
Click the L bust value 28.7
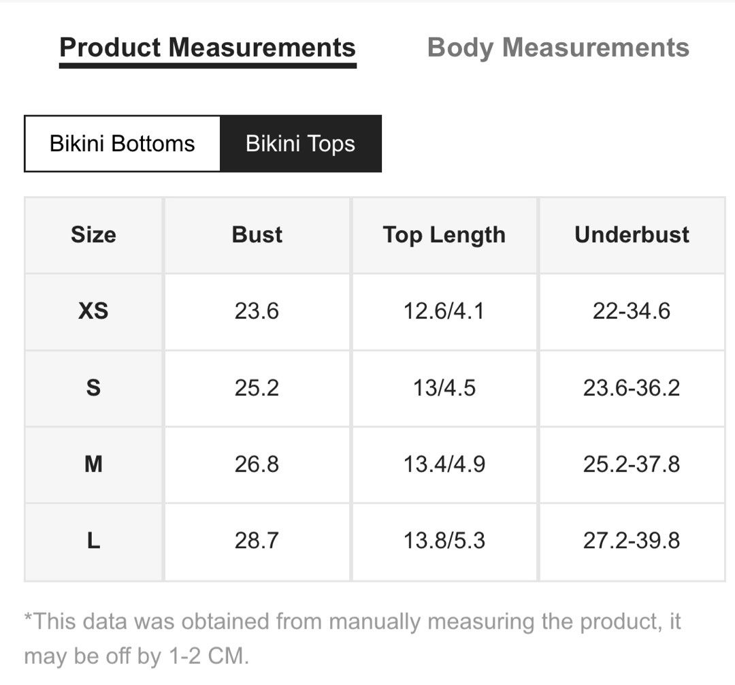(x=256, y=541)
